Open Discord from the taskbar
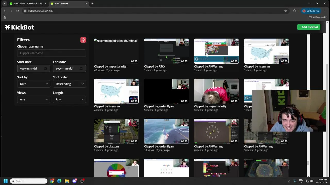 (75, 181)
